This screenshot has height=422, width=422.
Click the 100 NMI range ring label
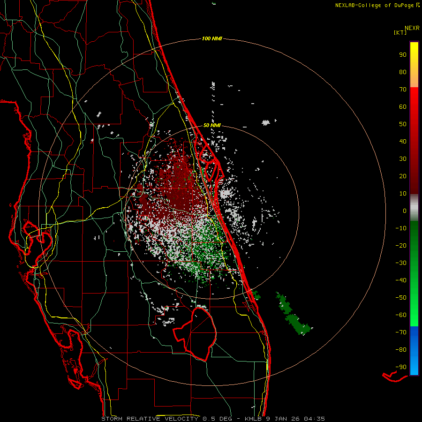[212, 39]
